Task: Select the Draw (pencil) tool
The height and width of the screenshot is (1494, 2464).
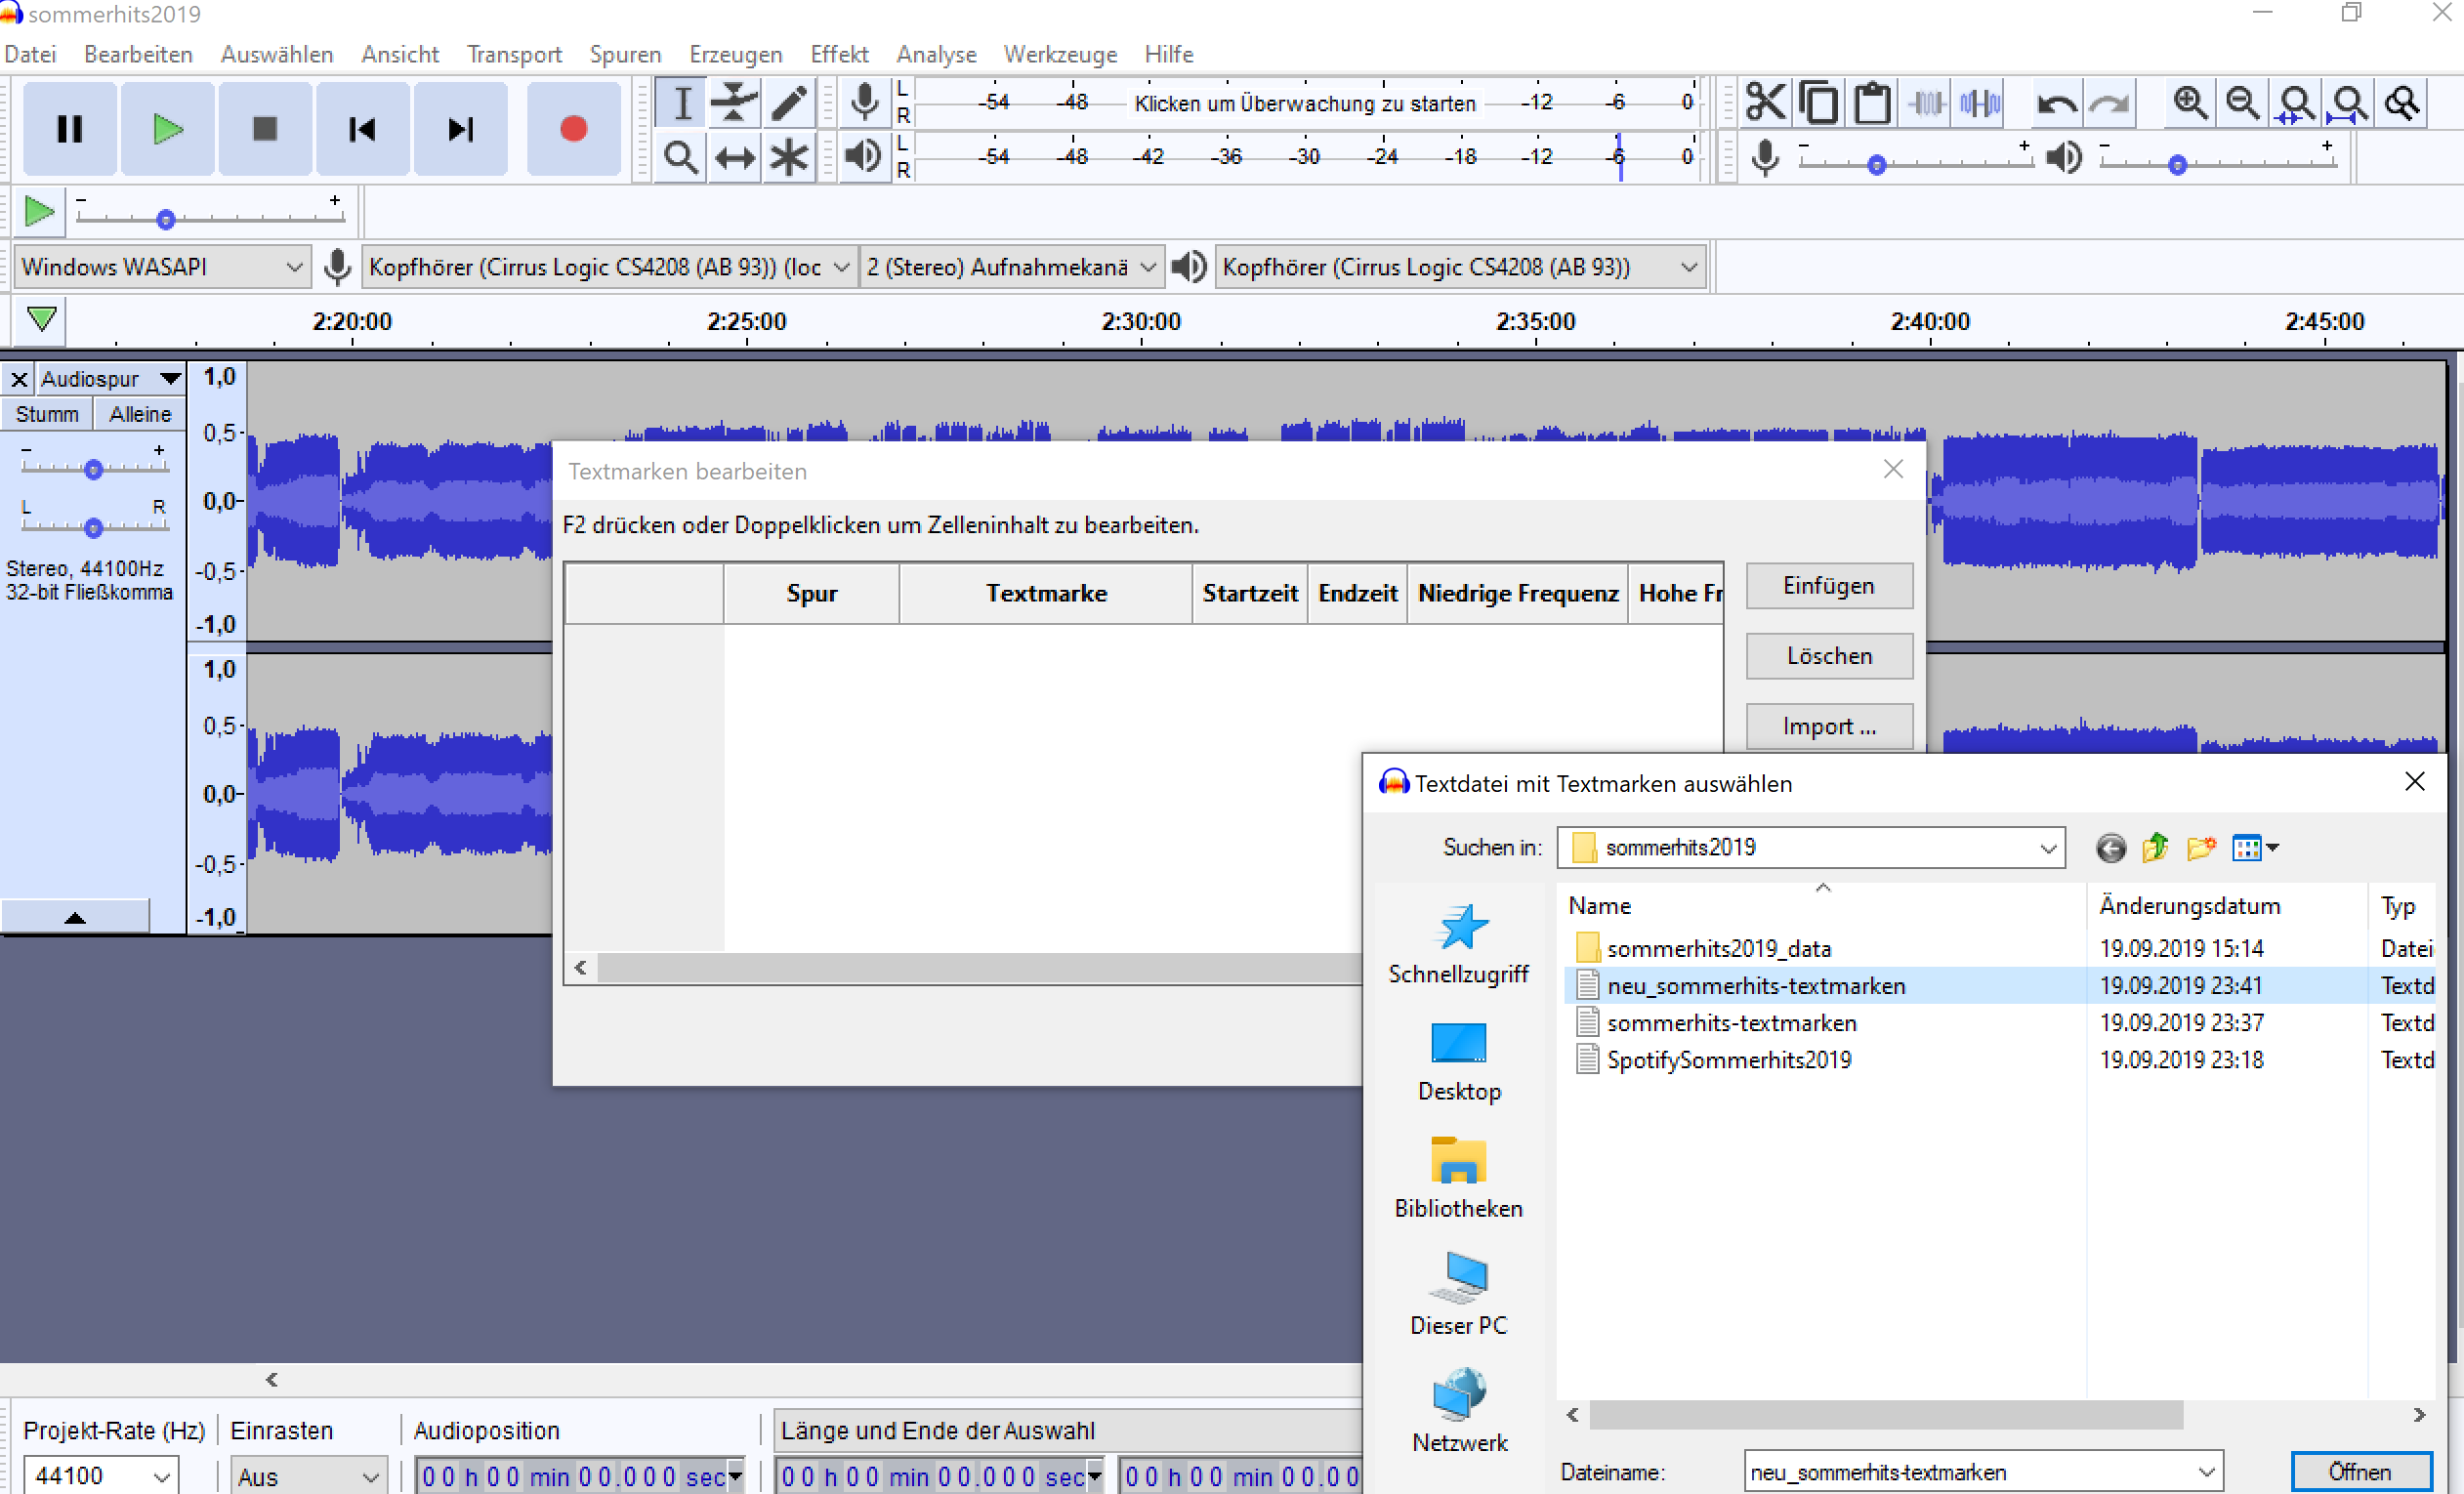Action: coord(789,103)
